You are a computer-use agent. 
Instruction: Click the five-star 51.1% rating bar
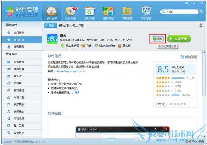tap(178, 78)
